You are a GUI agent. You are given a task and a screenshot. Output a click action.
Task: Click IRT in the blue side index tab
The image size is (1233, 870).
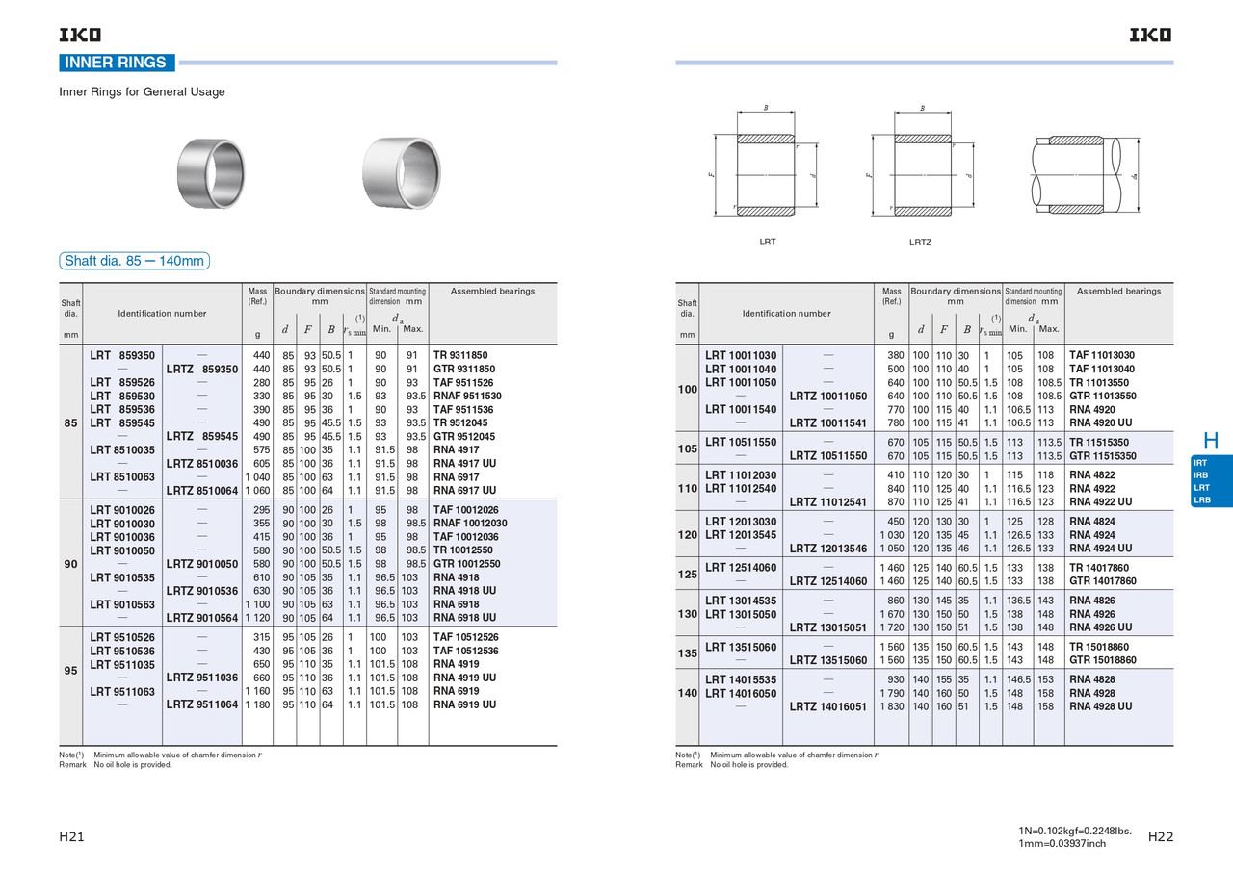click(x=1200, y=463)
